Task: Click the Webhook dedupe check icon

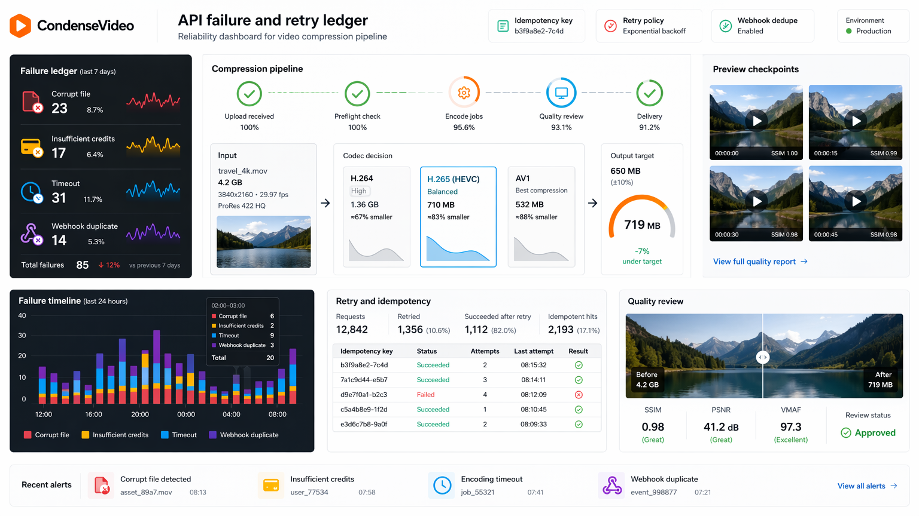Action: pyautogui.click(x=726, y=26)
